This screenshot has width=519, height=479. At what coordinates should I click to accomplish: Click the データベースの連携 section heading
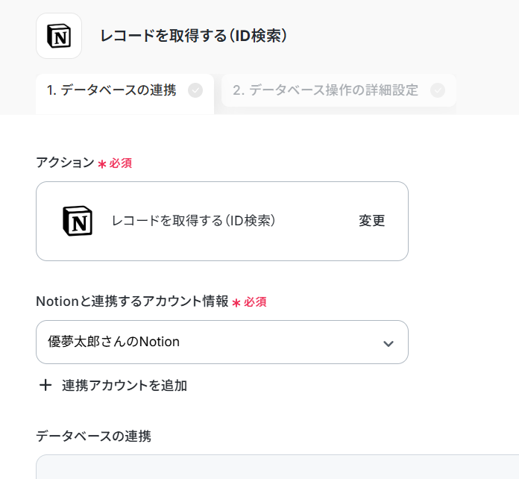[94, 436]
